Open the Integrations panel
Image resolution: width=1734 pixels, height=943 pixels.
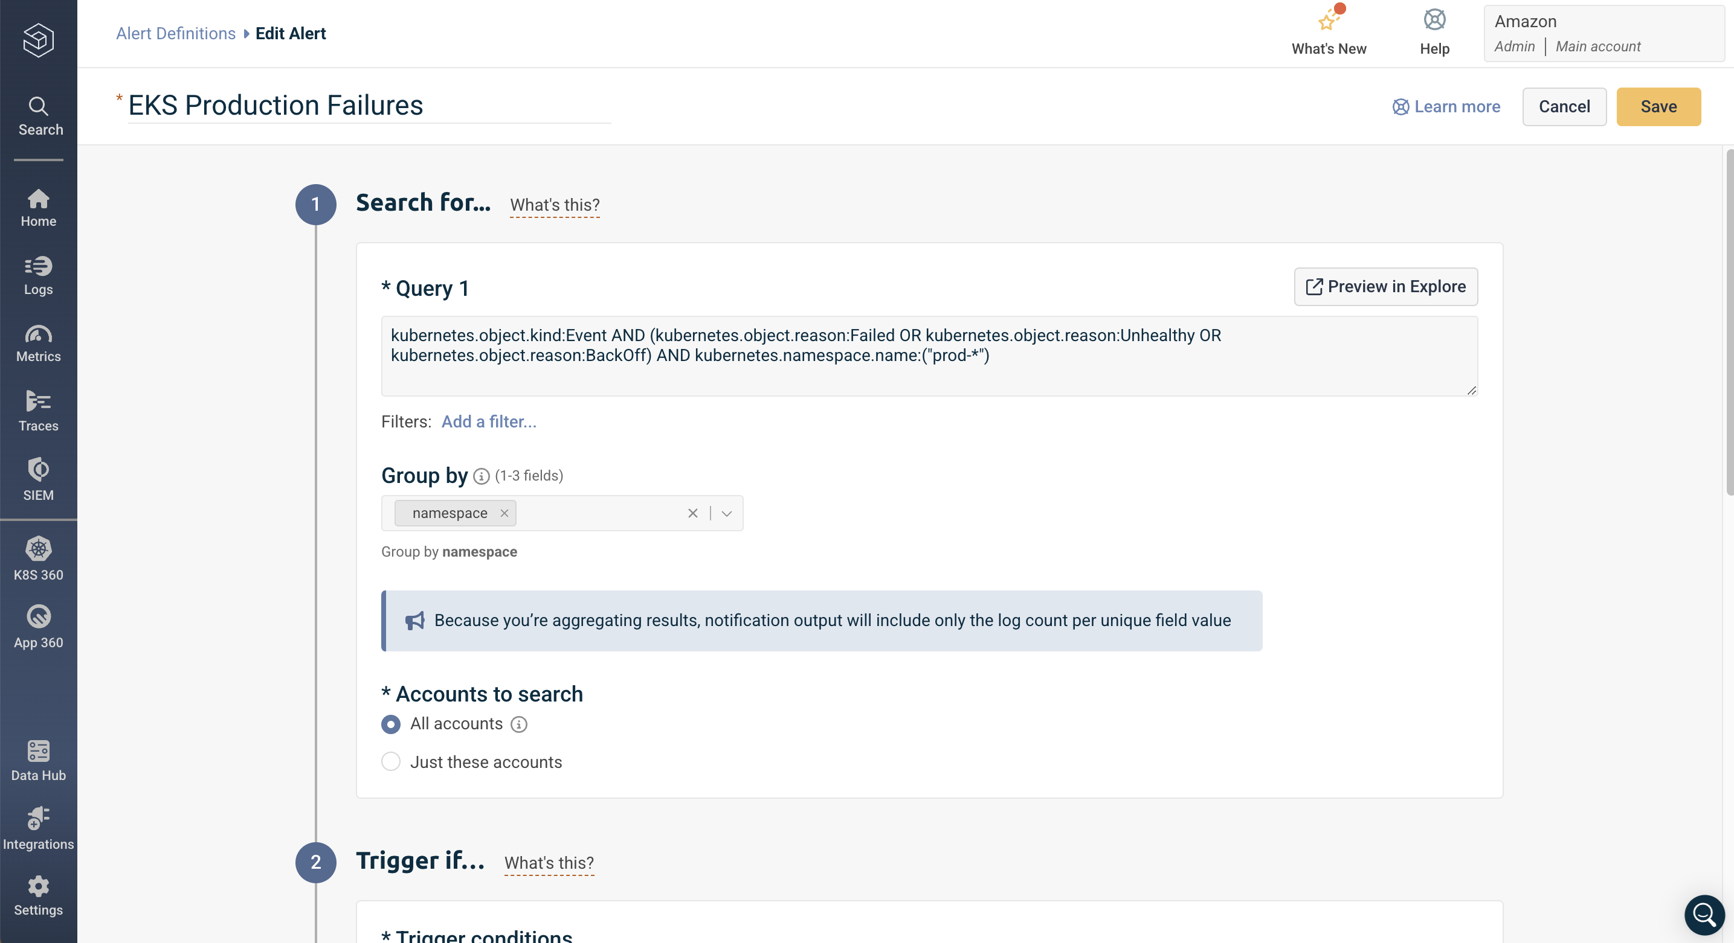(x=37, y=829)
